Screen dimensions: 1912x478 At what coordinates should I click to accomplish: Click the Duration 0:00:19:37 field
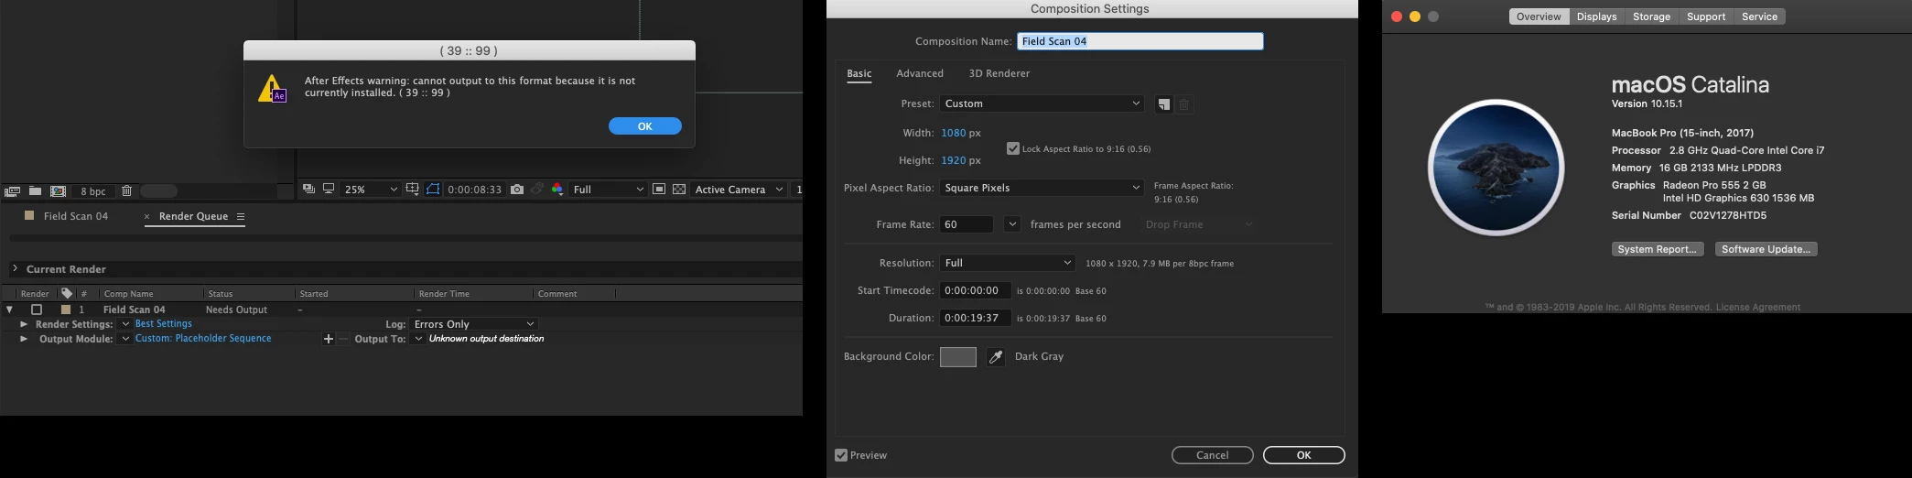click(x=976, y=318)
